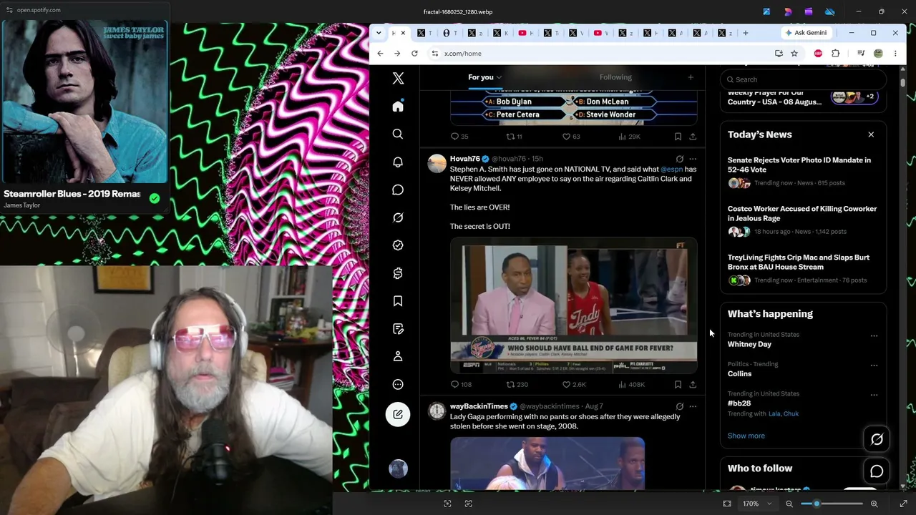
Task: Open more options for Whitney Day trend
Action: pos(874,335)
